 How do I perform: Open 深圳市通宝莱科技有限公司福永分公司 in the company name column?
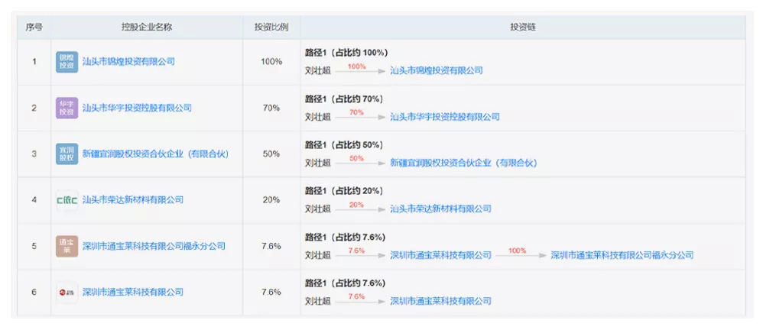154,246
